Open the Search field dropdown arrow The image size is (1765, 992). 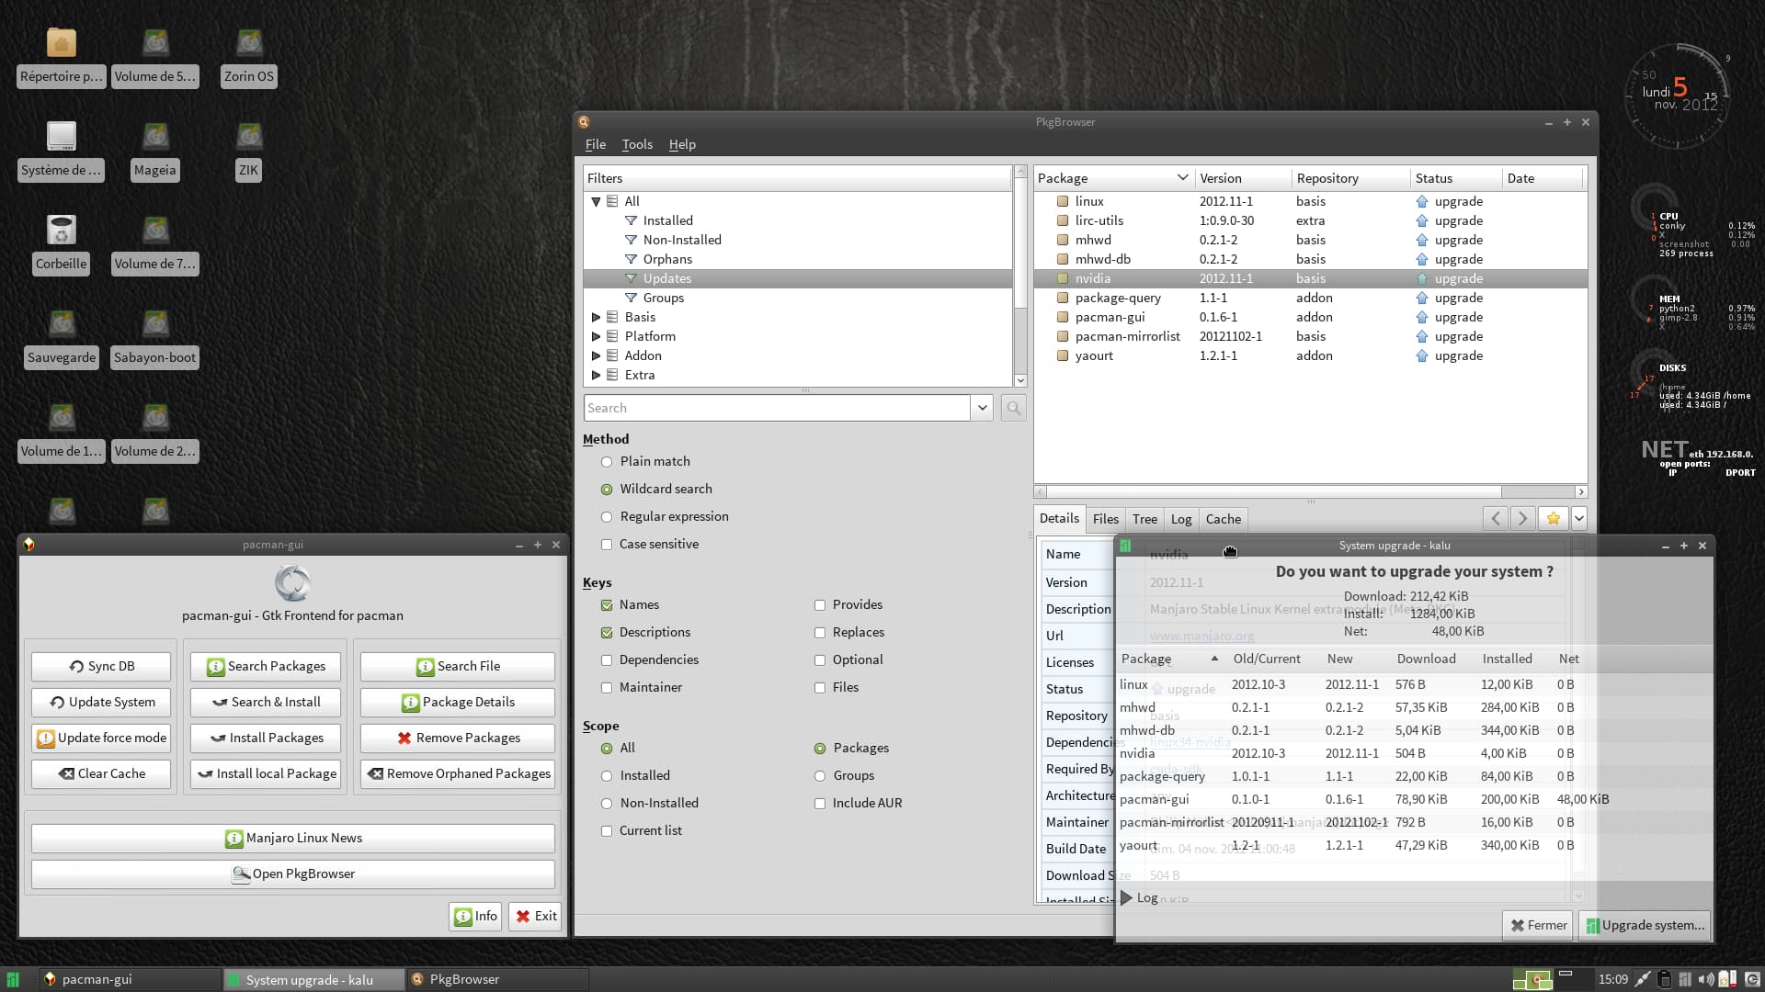(x=983, y=408)
